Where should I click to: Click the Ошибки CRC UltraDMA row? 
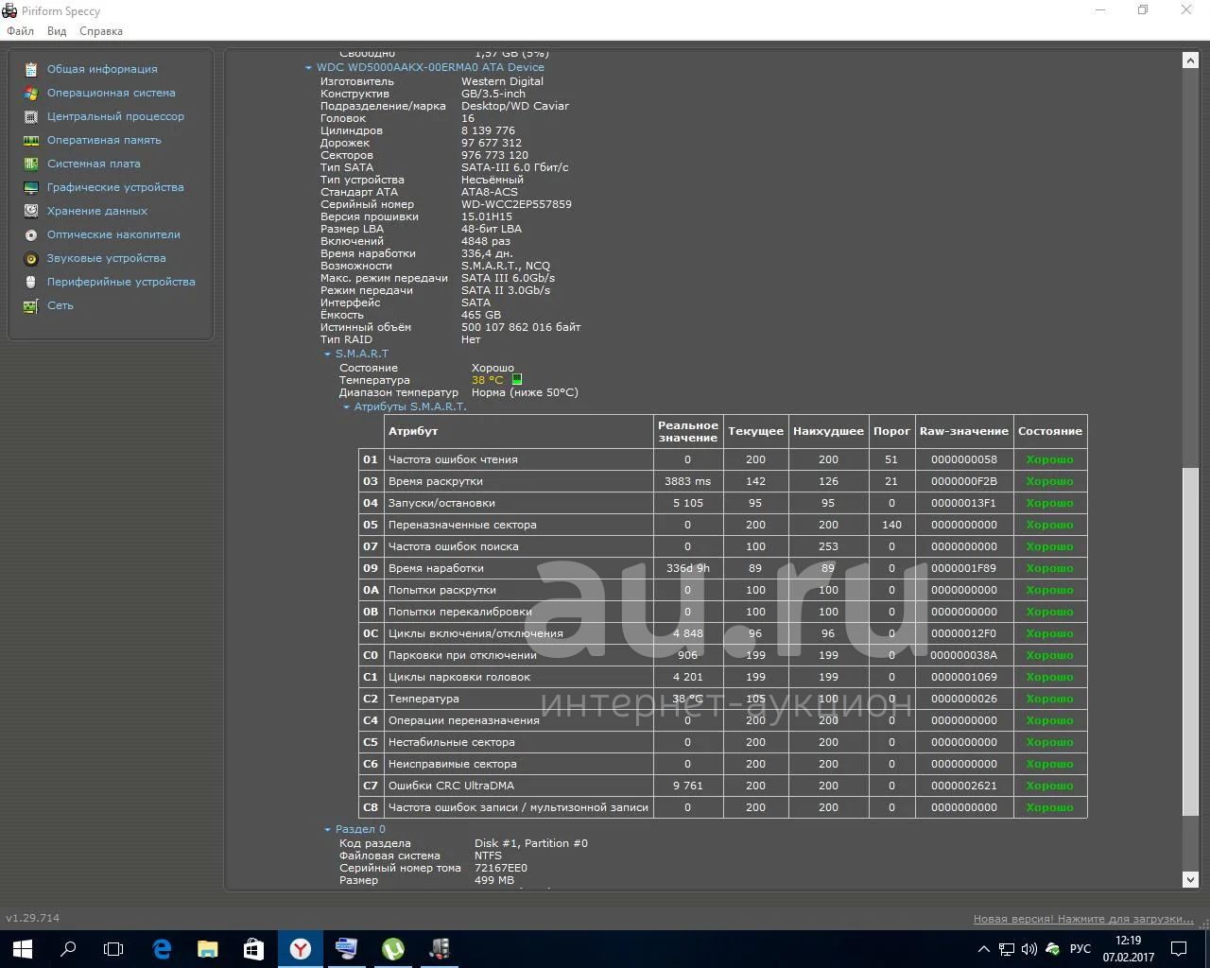(723, 786)
